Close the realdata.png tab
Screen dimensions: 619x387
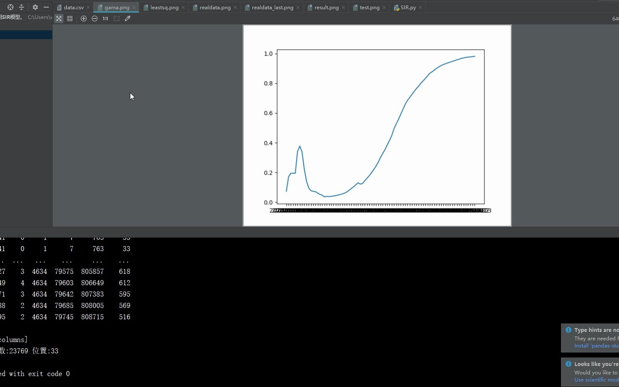tap(235, 8)
